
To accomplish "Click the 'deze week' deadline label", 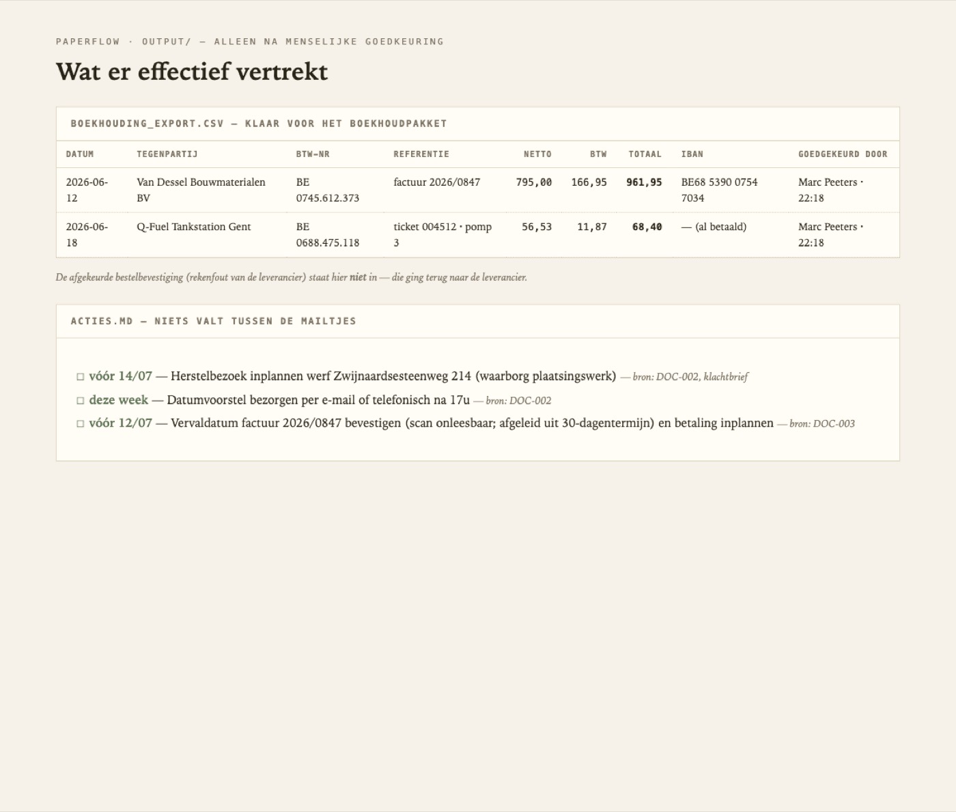I will coord(118,400).
